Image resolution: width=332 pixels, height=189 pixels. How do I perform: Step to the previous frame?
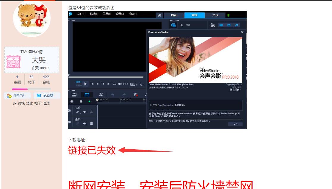click(98, 84)
